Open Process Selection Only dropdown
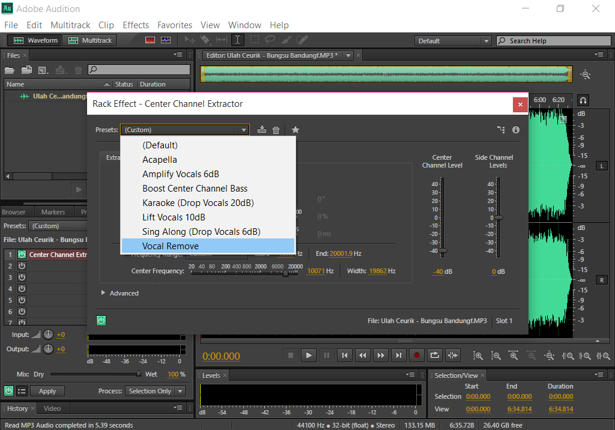 (155, 391)
